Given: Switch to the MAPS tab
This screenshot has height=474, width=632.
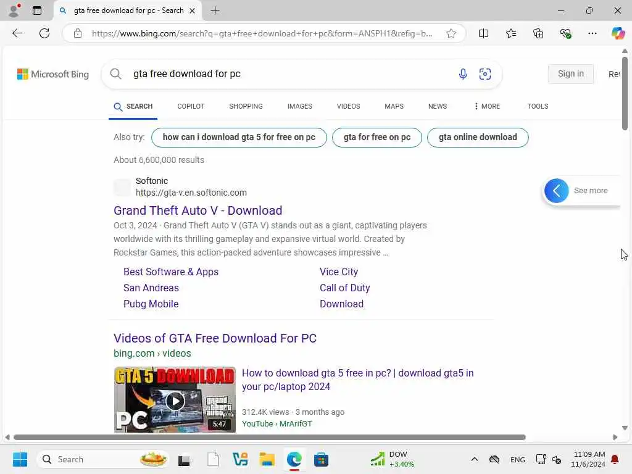Looking at the screenshot, I should tap(394, 106).
